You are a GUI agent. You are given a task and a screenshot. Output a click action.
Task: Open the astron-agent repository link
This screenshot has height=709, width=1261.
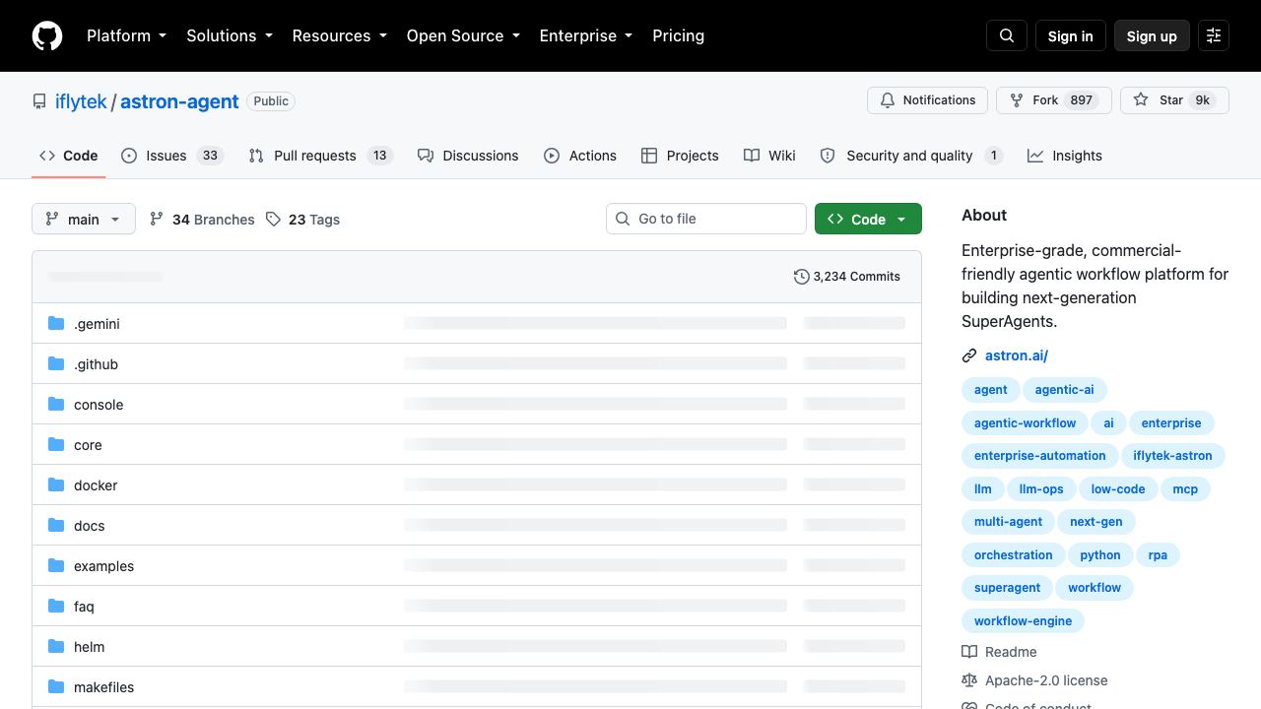tap(179, 101)
